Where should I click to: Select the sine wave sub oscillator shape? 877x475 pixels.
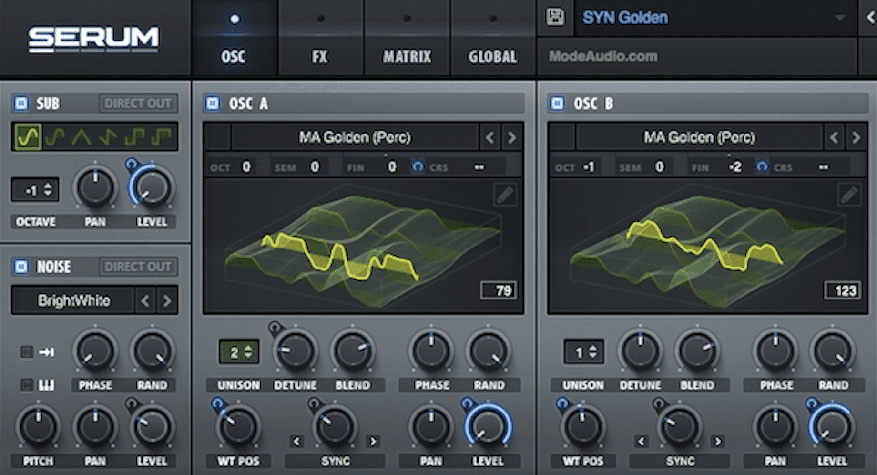click(28, 136)
